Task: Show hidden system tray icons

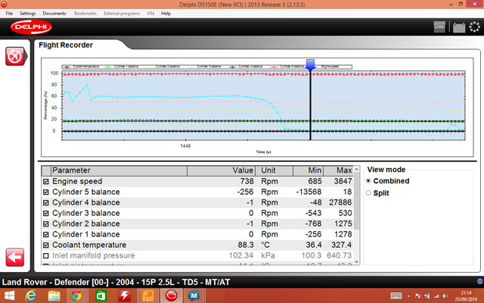Action: tap(408, 296)
